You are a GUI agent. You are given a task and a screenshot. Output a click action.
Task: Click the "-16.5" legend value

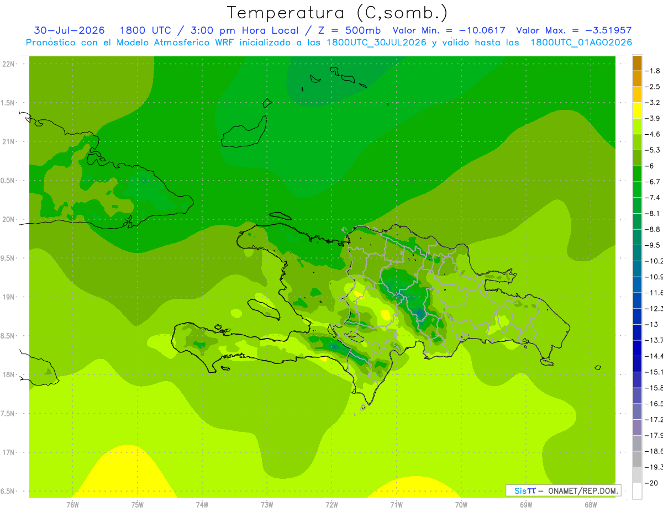click(x=654, y=404)
